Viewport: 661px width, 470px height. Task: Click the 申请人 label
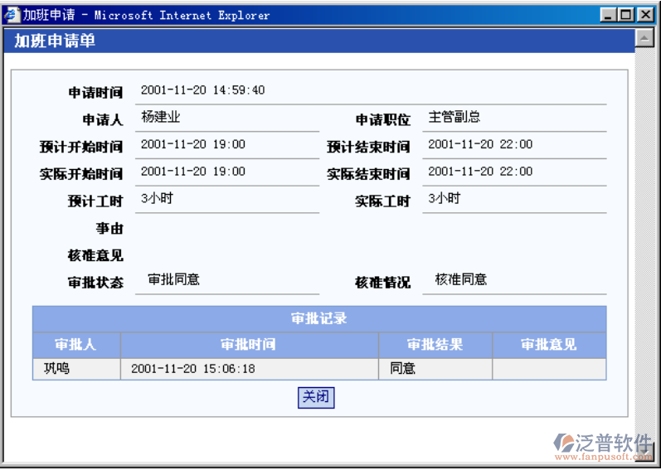(103, 120)
